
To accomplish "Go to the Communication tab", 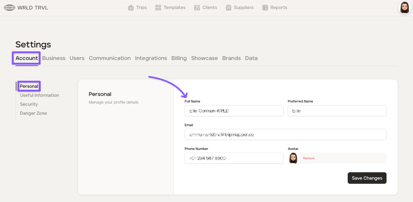I will coord(110,58).
